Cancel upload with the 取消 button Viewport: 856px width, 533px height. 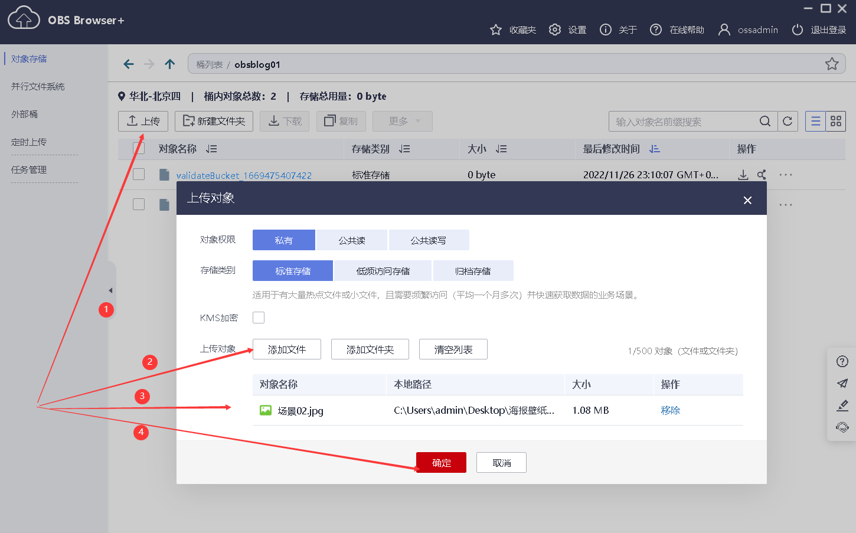pyautogui.click(x=502, y=463)
